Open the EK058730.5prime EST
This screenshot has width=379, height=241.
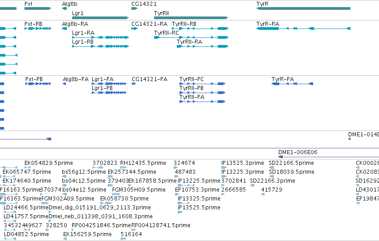106,203
